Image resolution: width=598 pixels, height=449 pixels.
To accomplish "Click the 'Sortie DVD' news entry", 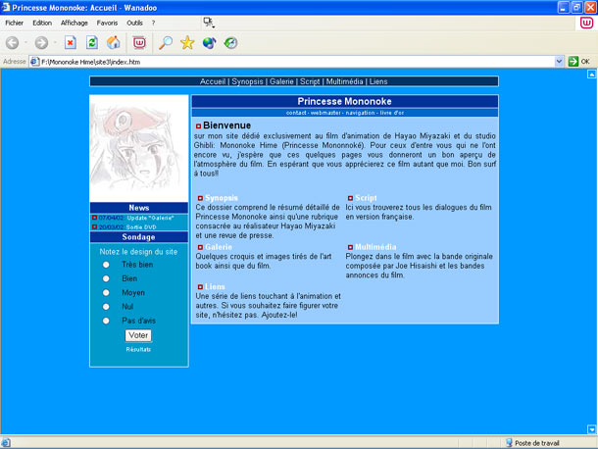I will tap(141, 227).
